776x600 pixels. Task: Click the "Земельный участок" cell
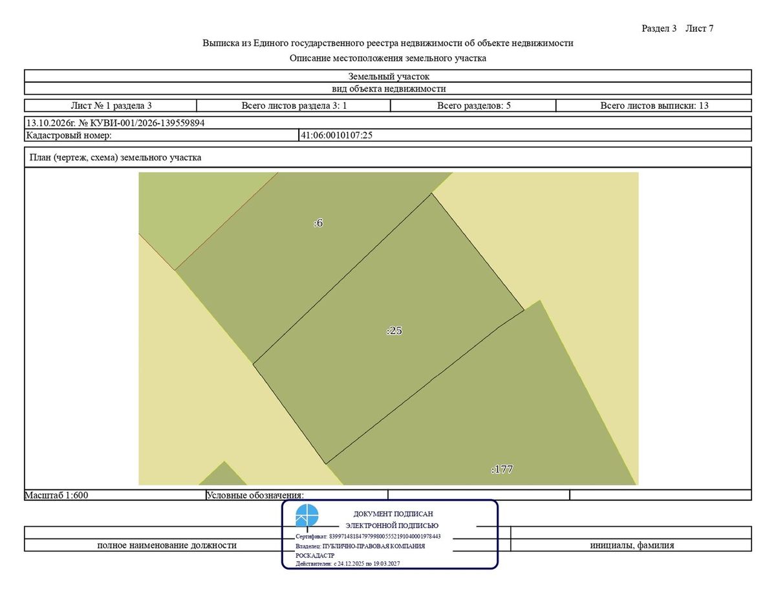click(x=388, y=76)
